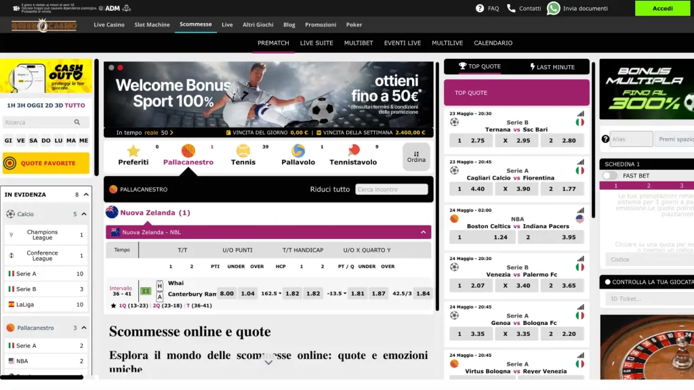Open WhatsApp Invia documenti icon

tap(553, 8)
